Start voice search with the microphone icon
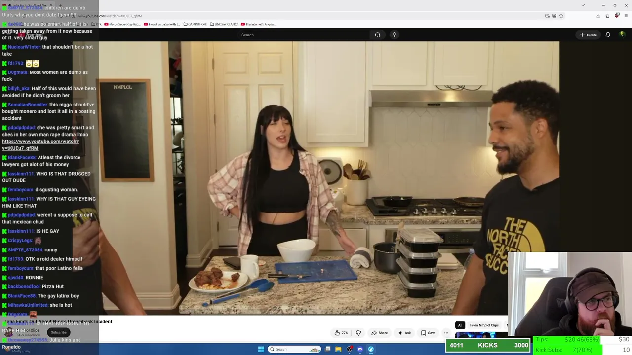The width and height of the screenshot is (632, 355). [x=394, y=35]
